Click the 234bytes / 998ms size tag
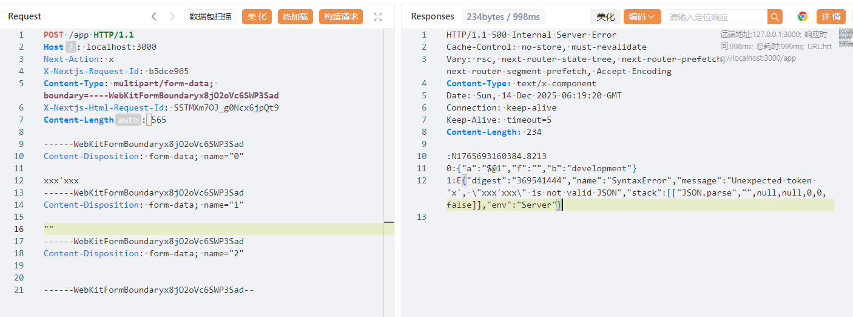The height and width of the screenshot is (317, 853). coord(504,17)
